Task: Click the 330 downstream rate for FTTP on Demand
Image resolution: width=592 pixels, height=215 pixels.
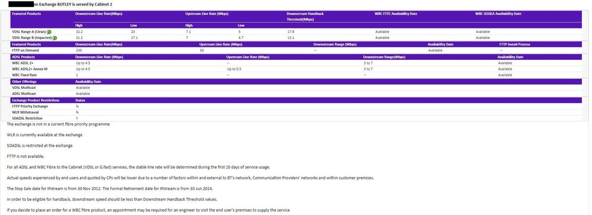Action: 79,50
